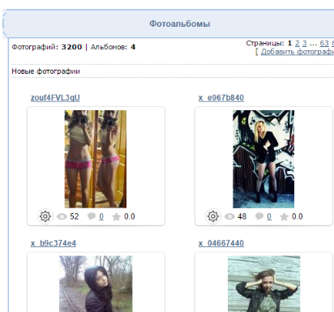The height and width of the screenshot is (312, 334).
Task: Click the comment bubble icon under x_e967b840
Action: (x=259, y=216)
